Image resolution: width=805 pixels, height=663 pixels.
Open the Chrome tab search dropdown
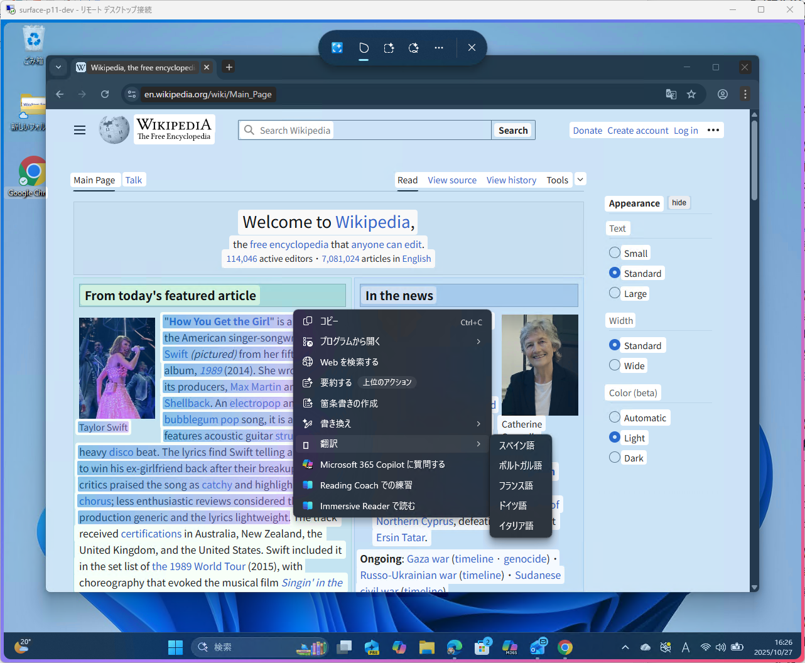point(58,67)
